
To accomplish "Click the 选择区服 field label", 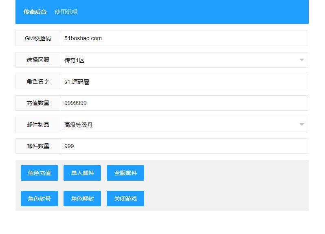I will [x=38, y=60].
